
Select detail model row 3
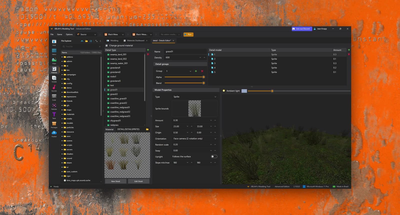(277, 63)
